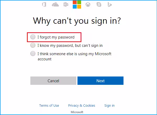Viewport: 157px width, 115px height.
Task: Select 'someone else is using my Microsoft account'
Action: 33,54
